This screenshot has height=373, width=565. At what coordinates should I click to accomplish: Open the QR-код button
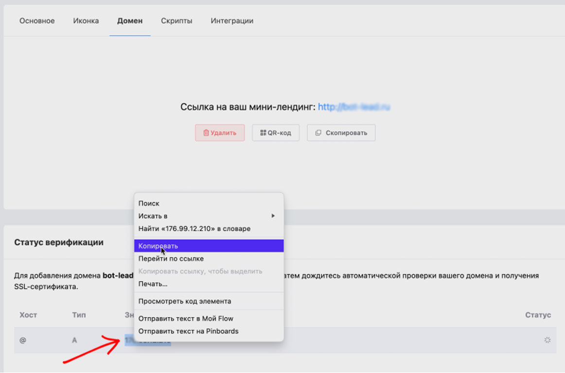[276, 133]
